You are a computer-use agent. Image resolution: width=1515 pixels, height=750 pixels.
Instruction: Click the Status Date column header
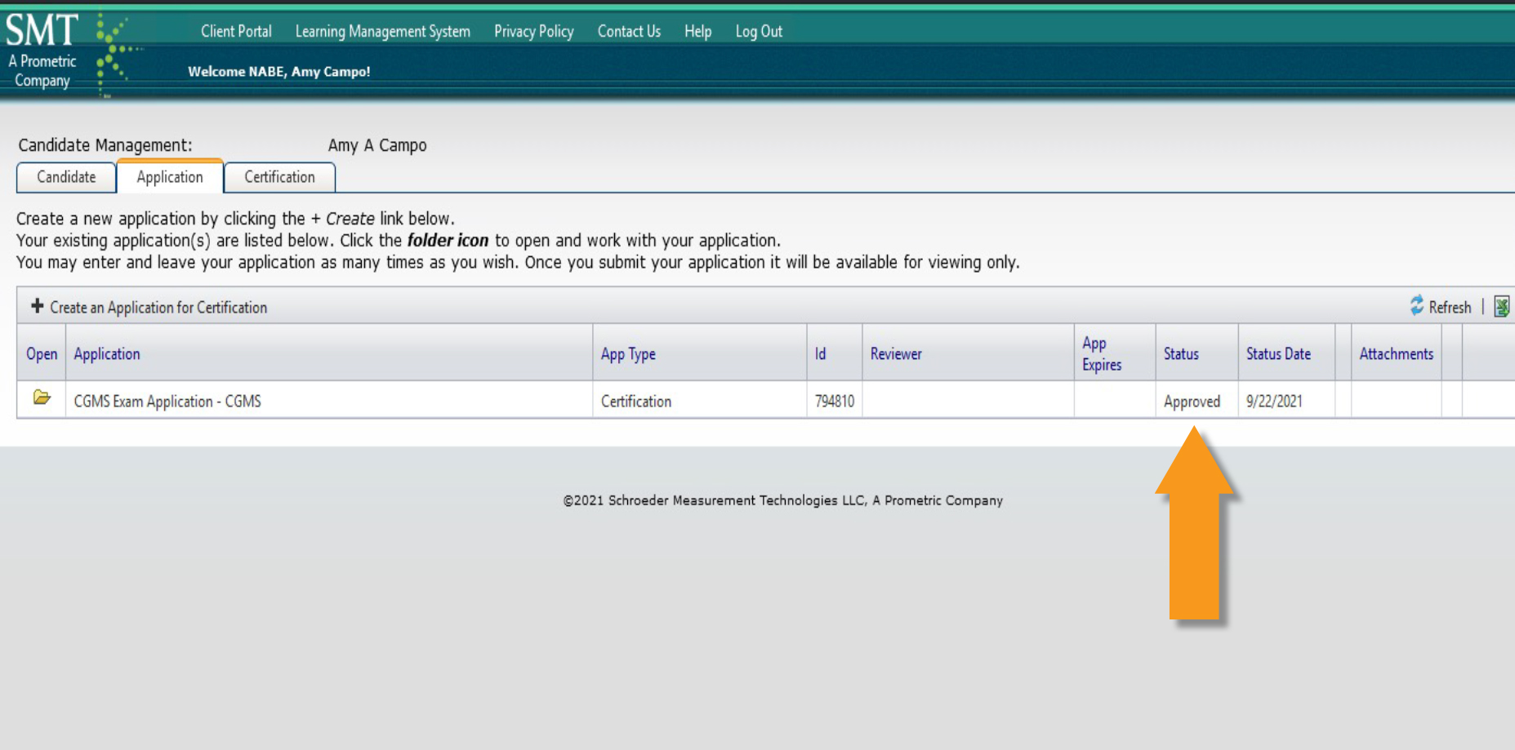pyautogui.click(x=1278, y=353)
